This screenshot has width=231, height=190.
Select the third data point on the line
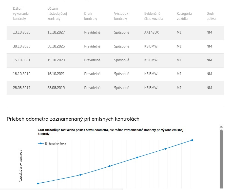[110, 166]
